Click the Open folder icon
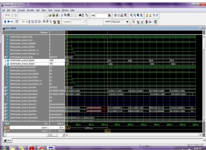 coord(50,15)
